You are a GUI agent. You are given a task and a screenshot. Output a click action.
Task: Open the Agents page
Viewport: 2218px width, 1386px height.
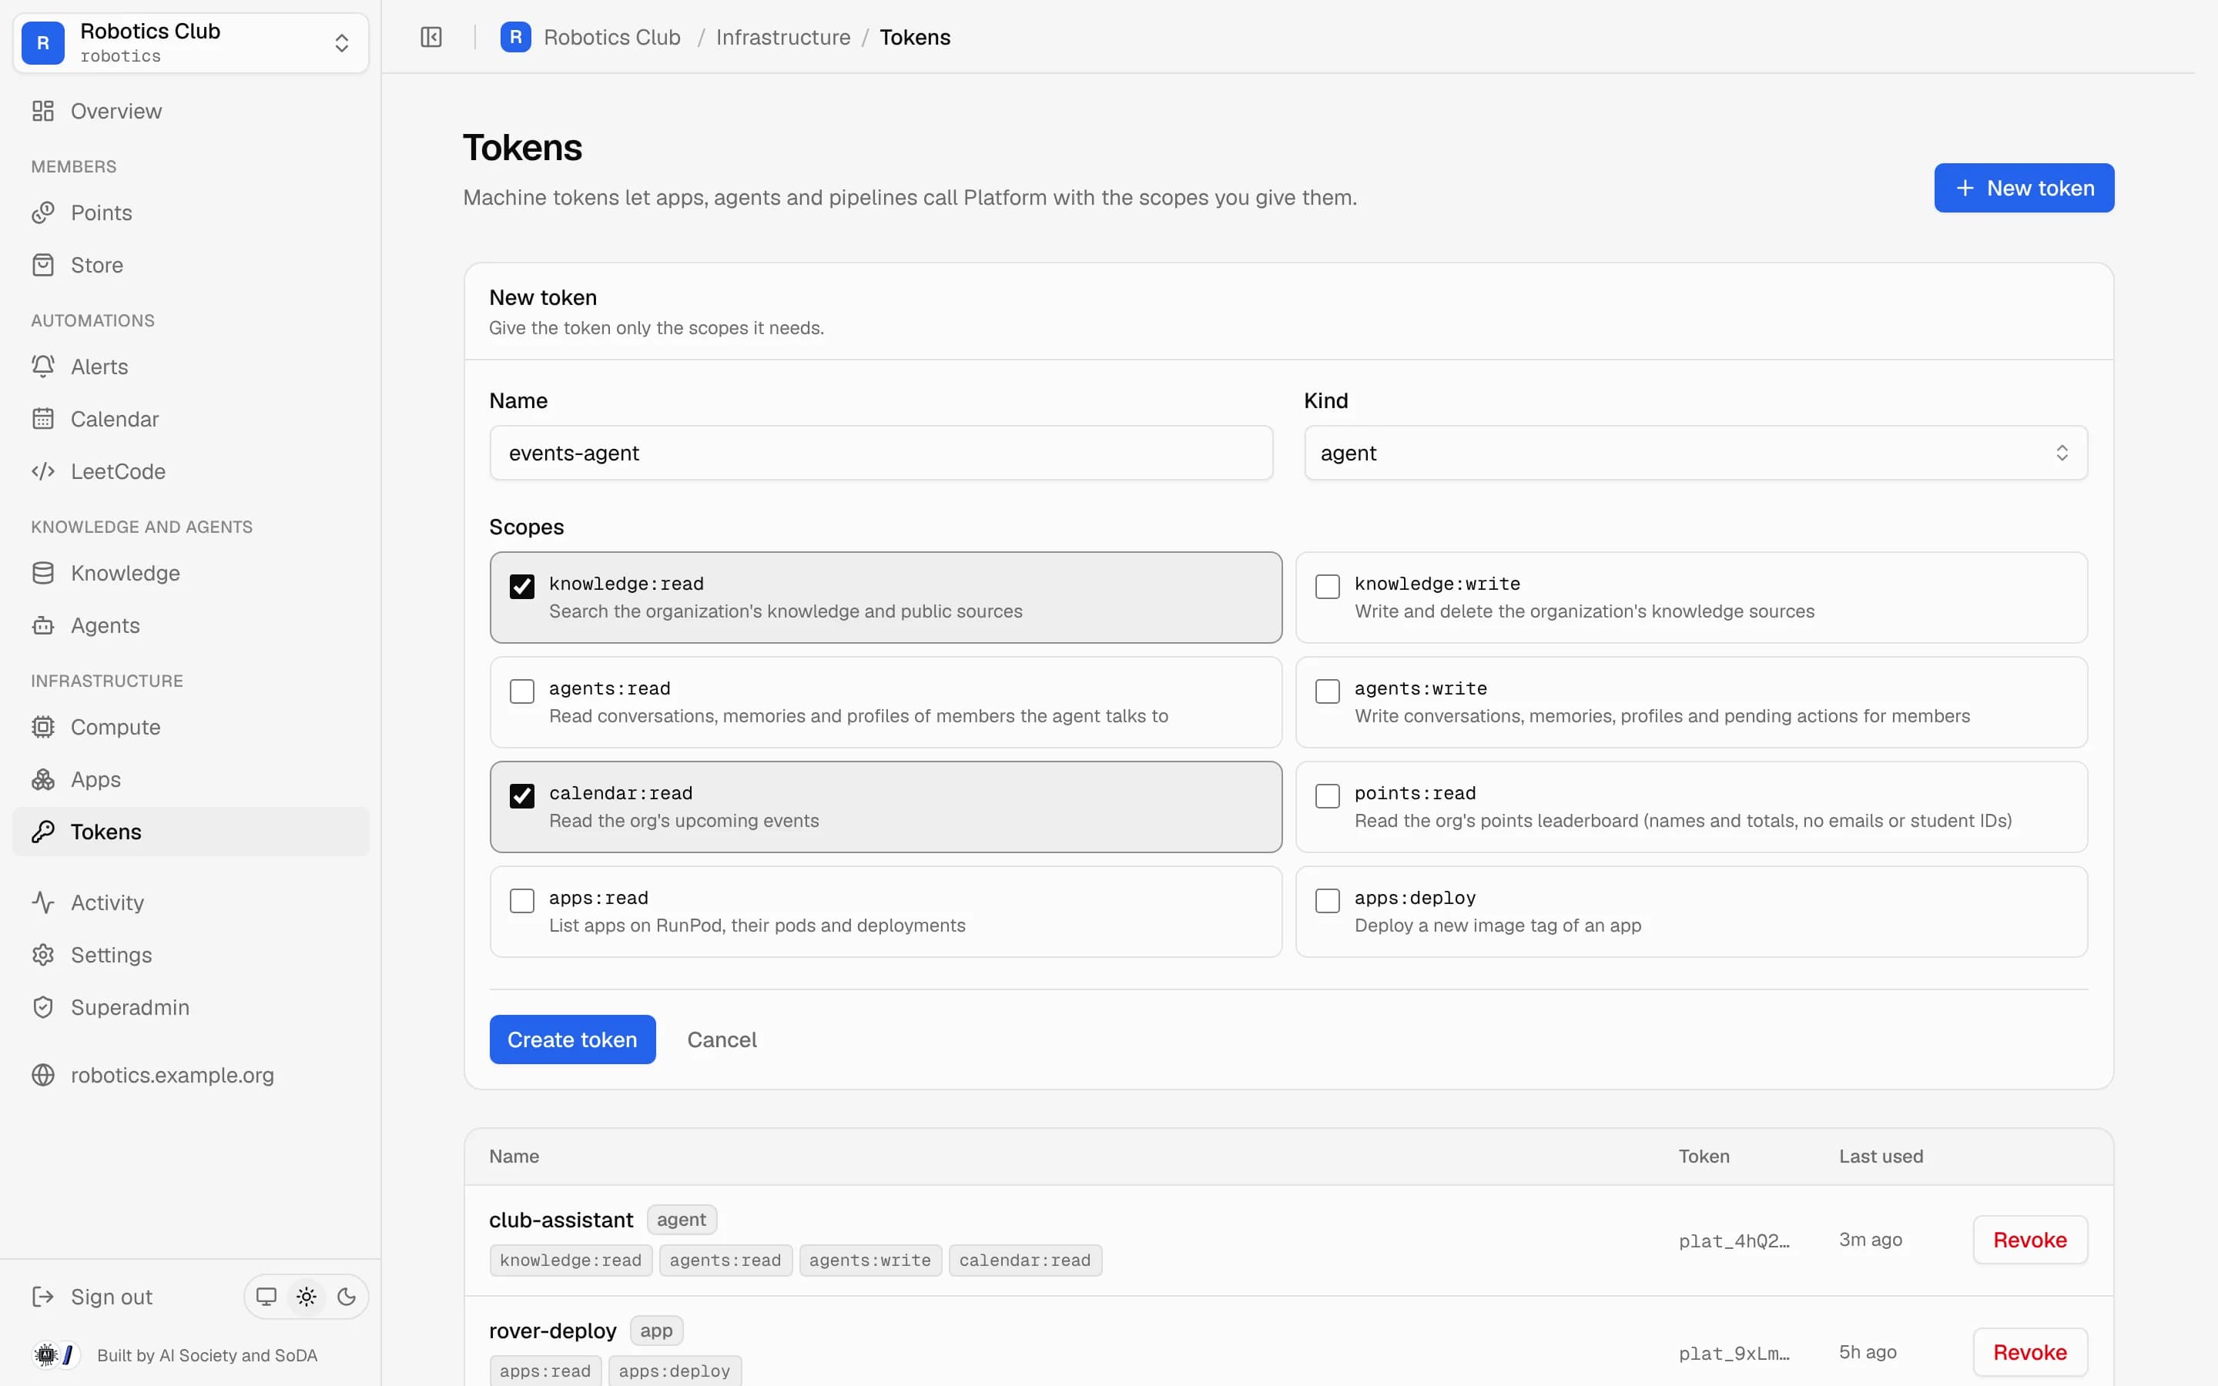click(191, 625)
